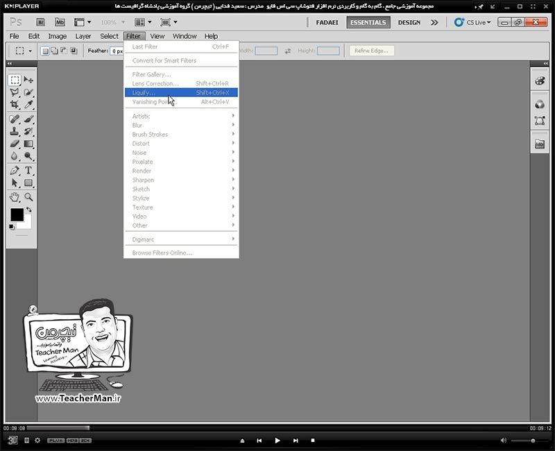Choose Liquify from the Filter menu
Screen dimensions: 555x451
(x=181, y=93)
